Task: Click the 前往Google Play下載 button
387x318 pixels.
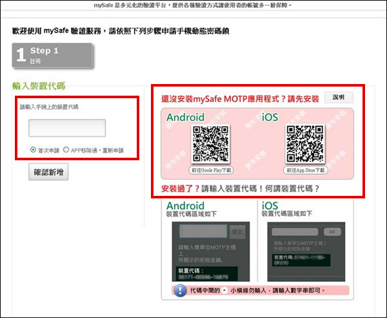Action: point(212,170)
